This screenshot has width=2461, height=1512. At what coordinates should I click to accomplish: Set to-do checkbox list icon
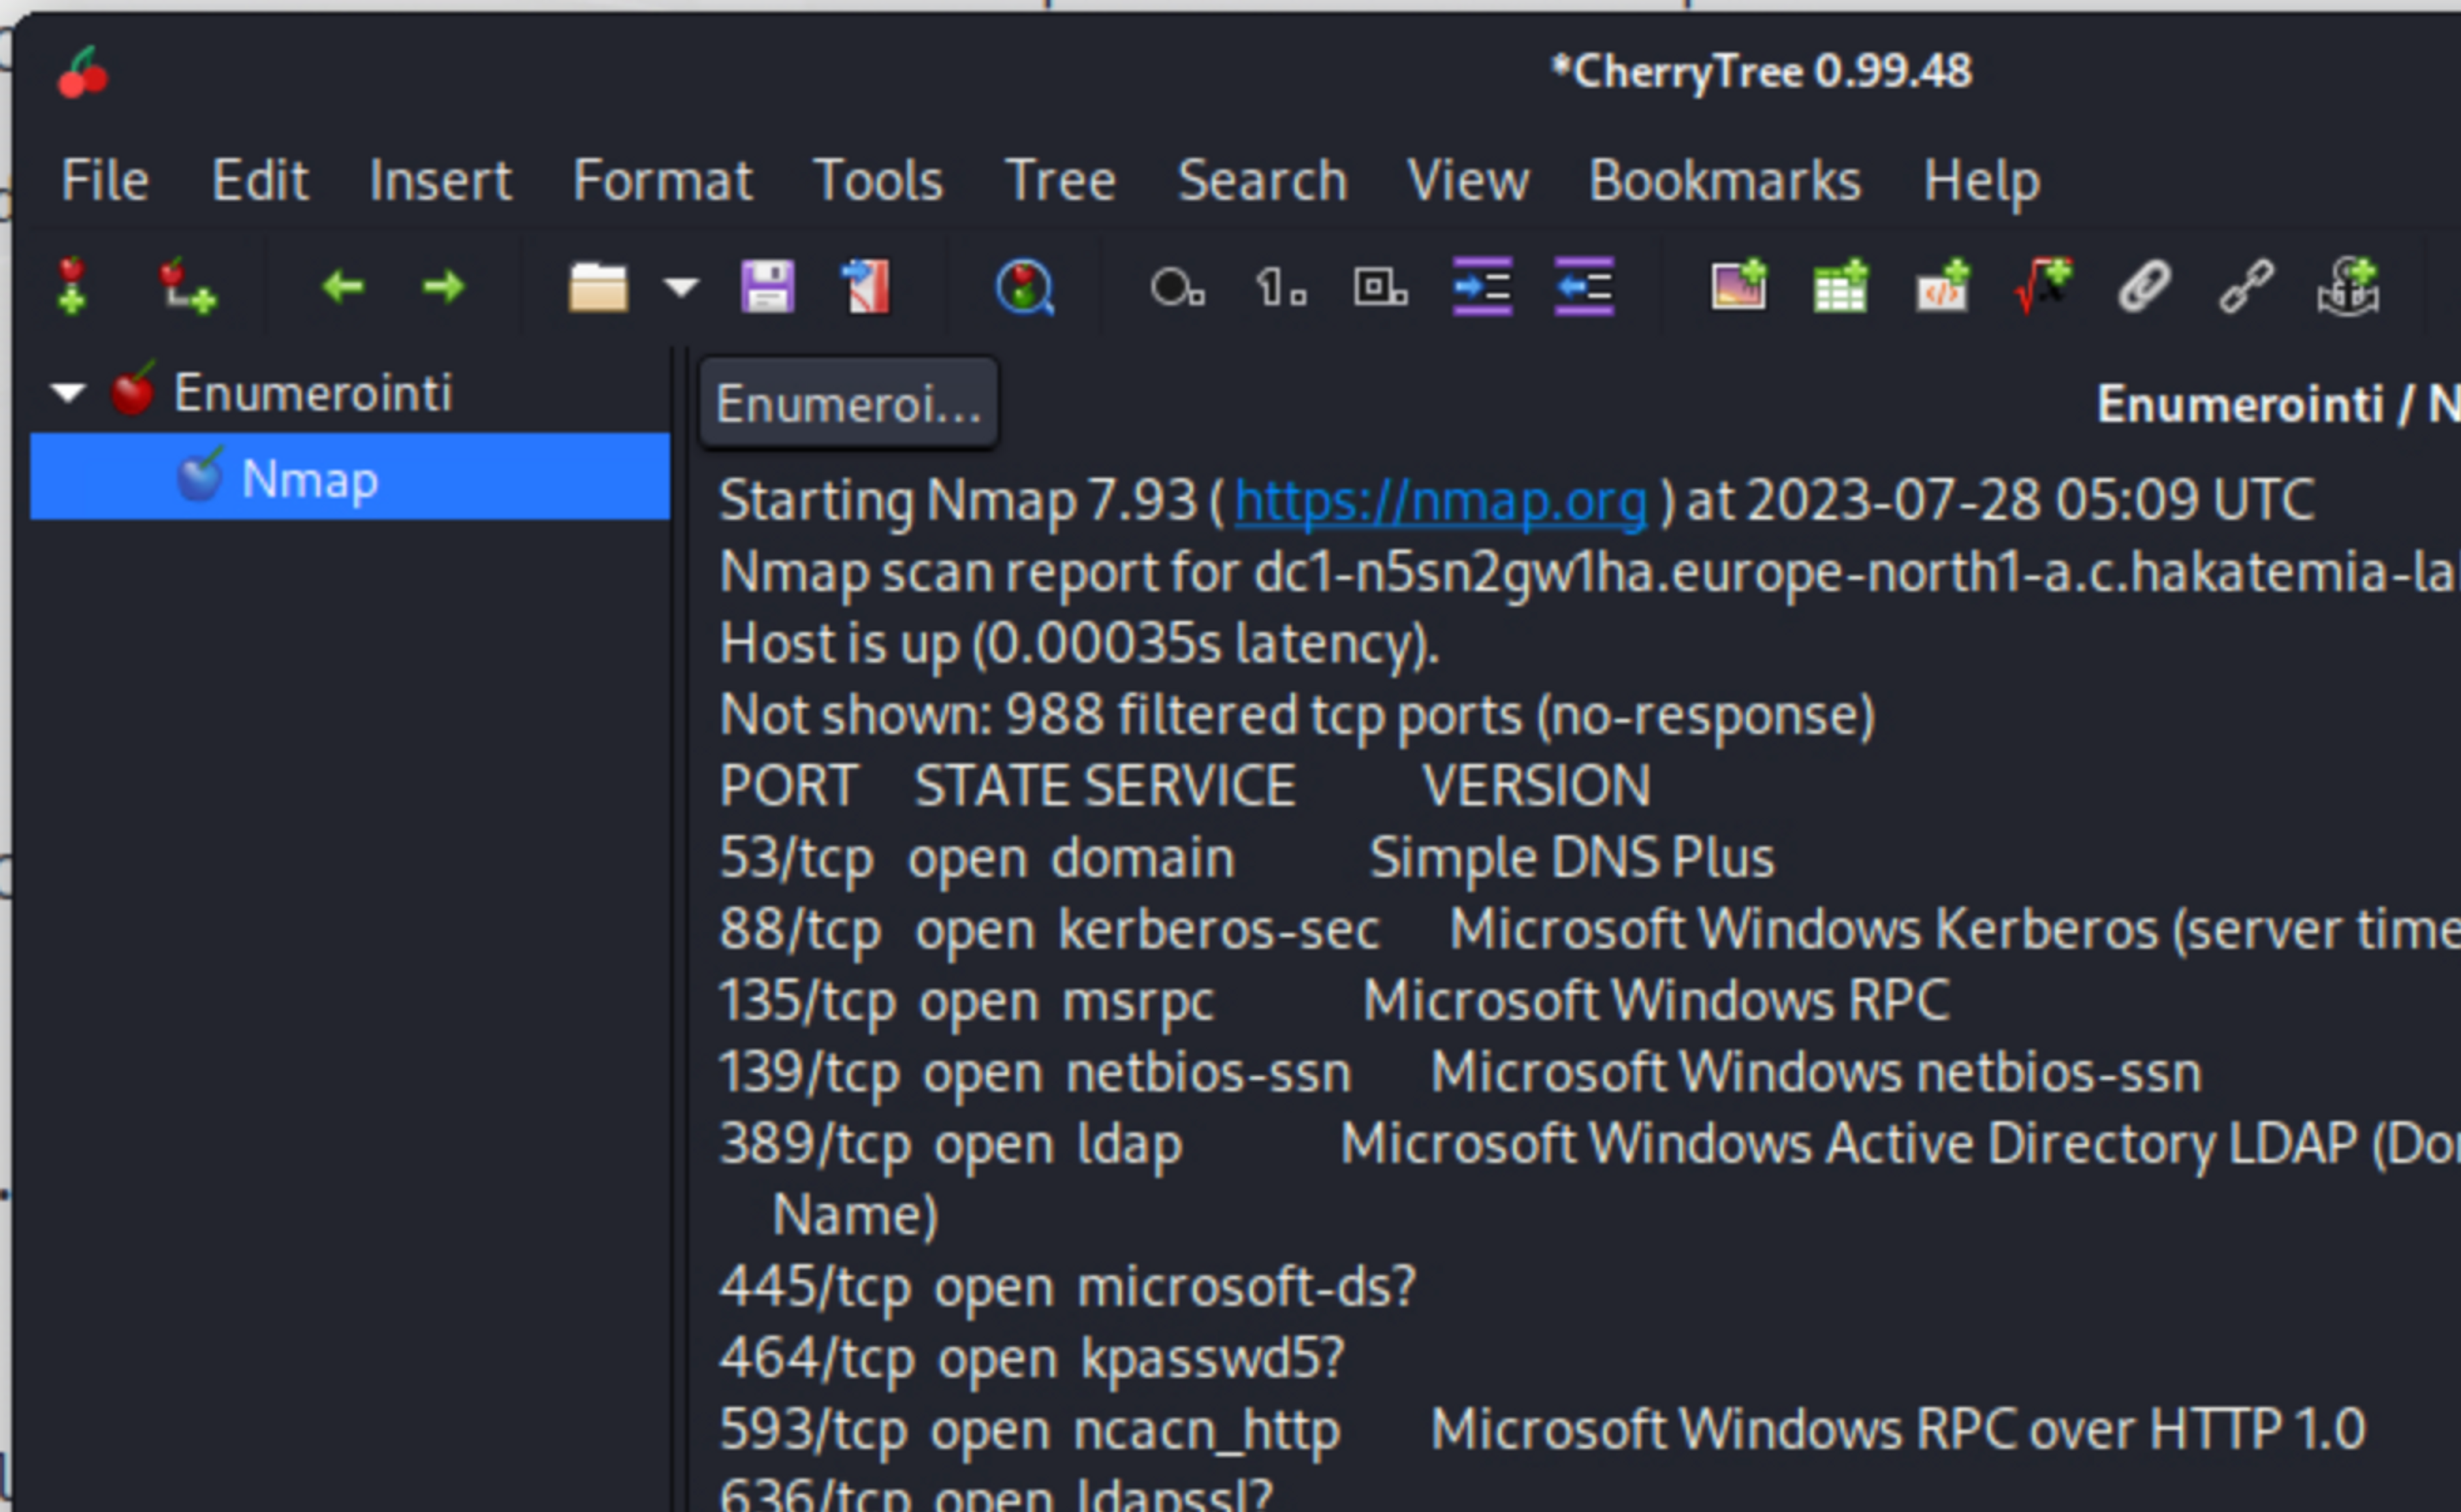tap(1380, 287)
